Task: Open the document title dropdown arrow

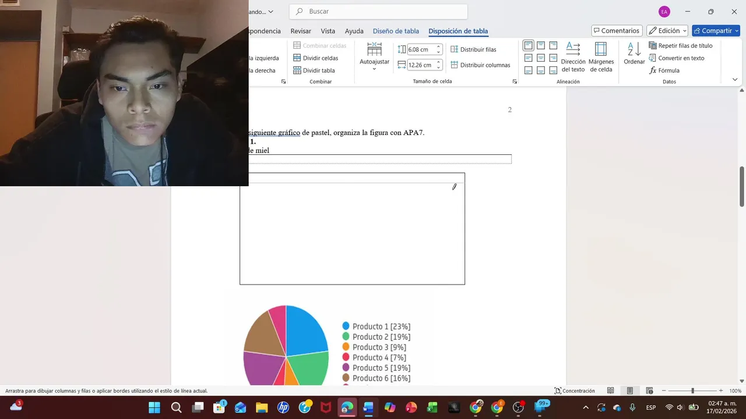Action: click(270, 12)
